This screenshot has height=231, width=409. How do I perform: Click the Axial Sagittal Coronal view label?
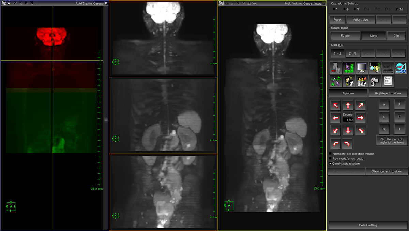90,3
